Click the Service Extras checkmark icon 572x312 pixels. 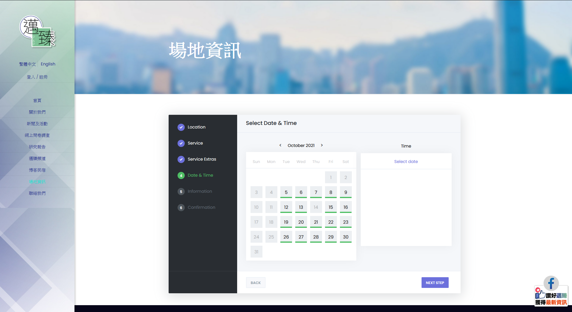point(181,159)
